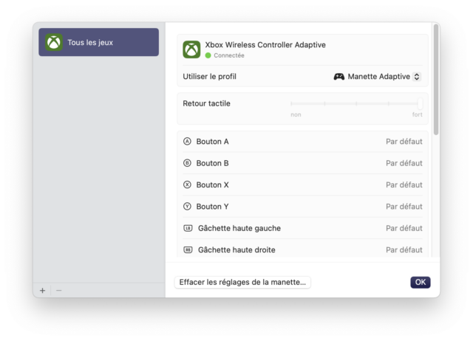Click the A button glyph icon
Screen dimensions: 473x341
(187, 141)
